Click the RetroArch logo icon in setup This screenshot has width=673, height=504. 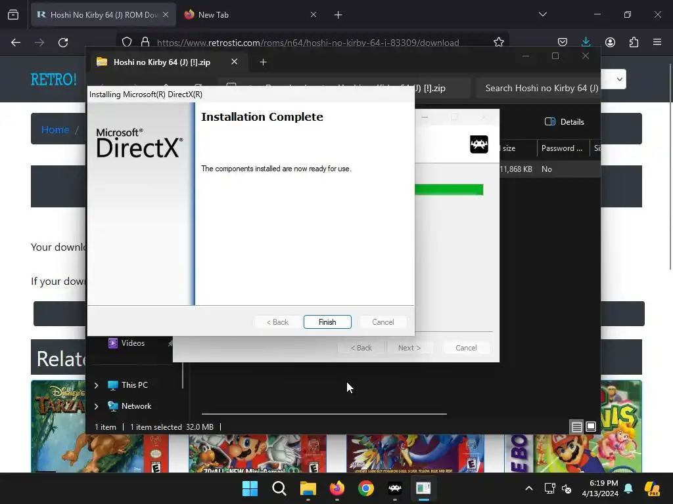click(x=478, y=144)
